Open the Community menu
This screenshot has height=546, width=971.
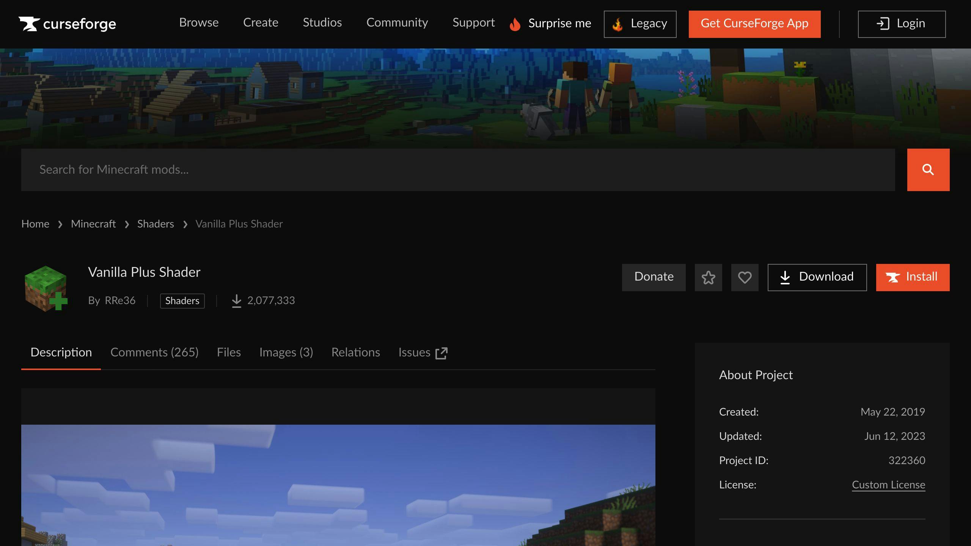(397, 23)
